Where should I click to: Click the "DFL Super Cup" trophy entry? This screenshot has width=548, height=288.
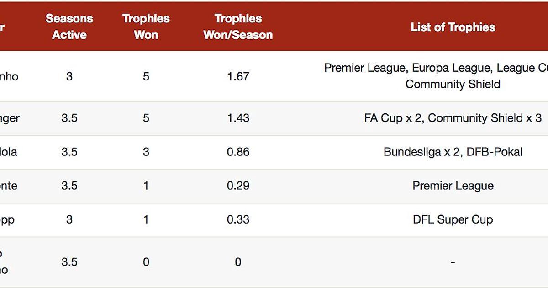(453, 220)
